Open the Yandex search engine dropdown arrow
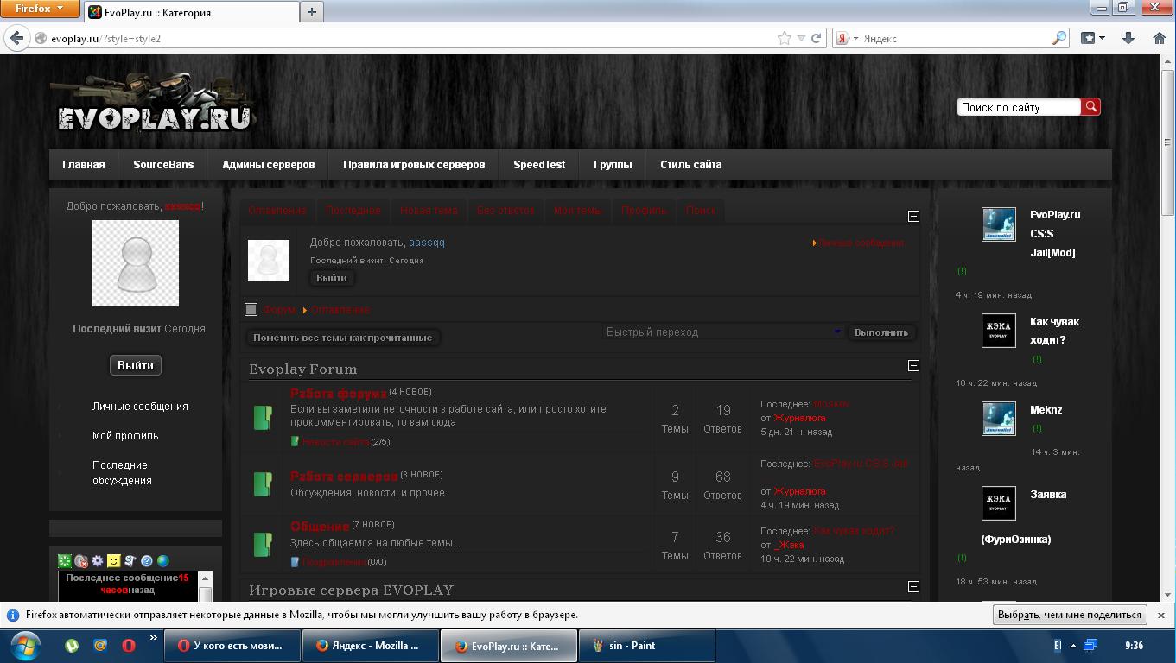Screen dimensions: 1176x663 point(855,39)
